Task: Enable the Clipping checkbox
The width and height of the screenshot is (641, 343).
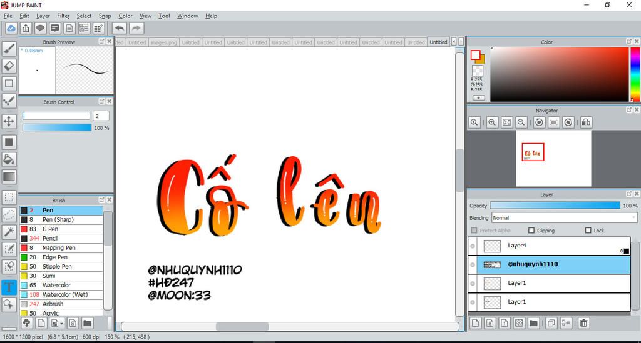Action: [531, 231]
